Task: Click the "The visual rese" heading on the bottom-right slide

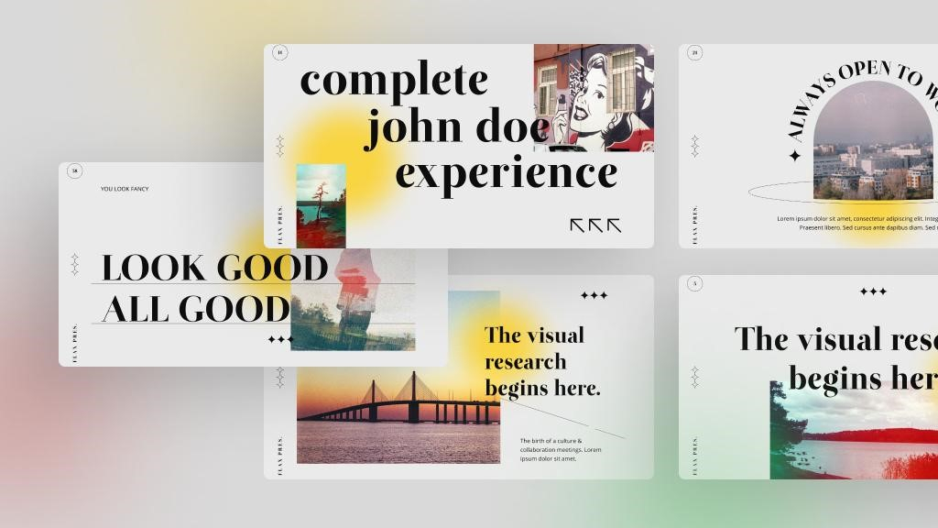Action: point(835,339)
